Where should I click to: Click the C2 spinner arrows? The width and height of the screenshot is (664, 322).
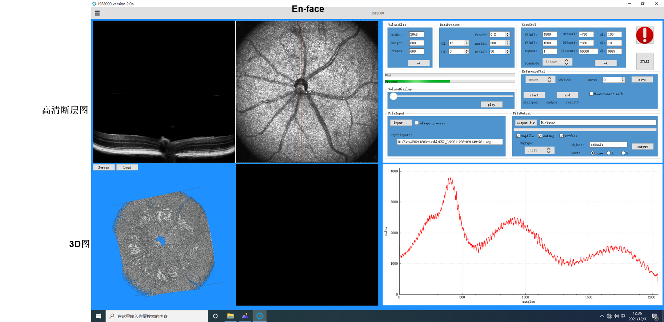click(x=467, y=43)
